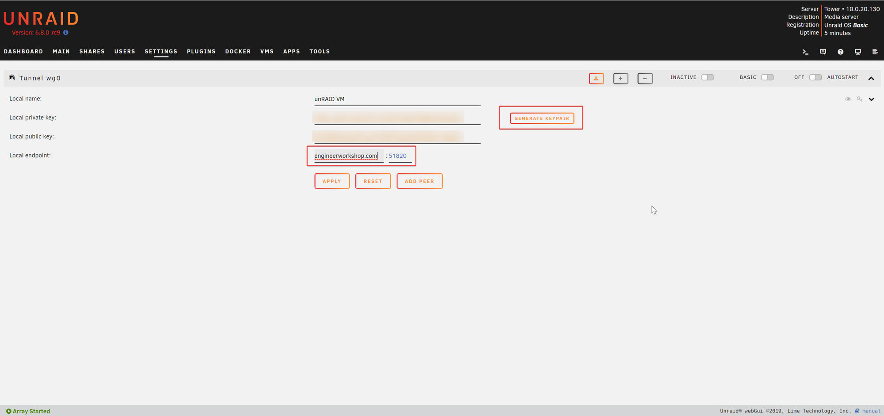Click the Version: 6.8.0-rc9 text

[36, 32]
